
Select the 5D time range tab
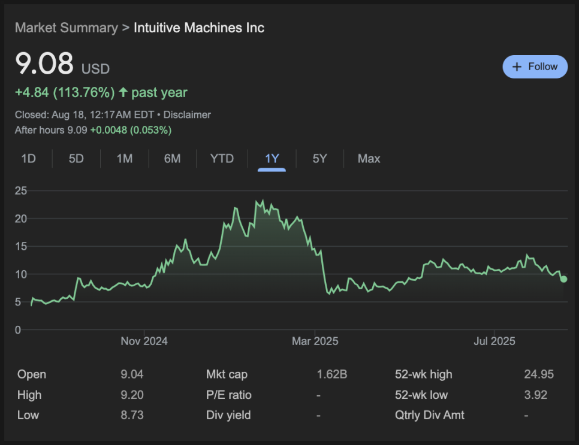[x=76, y=159]
